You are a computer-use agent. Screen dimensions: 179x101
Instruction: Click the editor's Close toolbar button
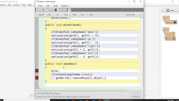[91, 15]
